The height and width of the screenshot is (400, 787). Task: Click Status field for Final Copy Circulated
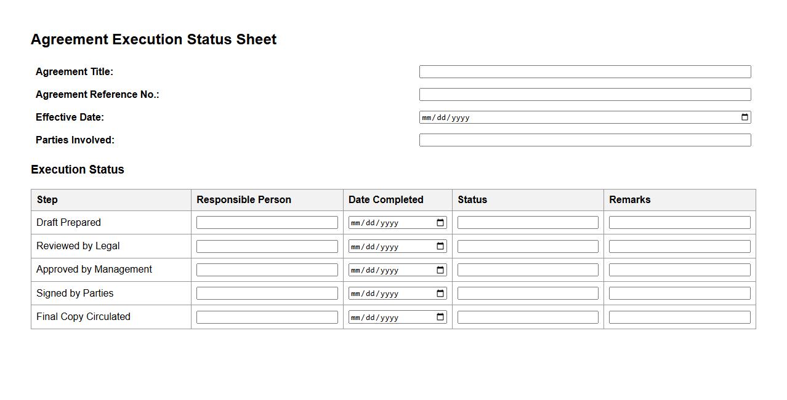(x=527, y=317)
